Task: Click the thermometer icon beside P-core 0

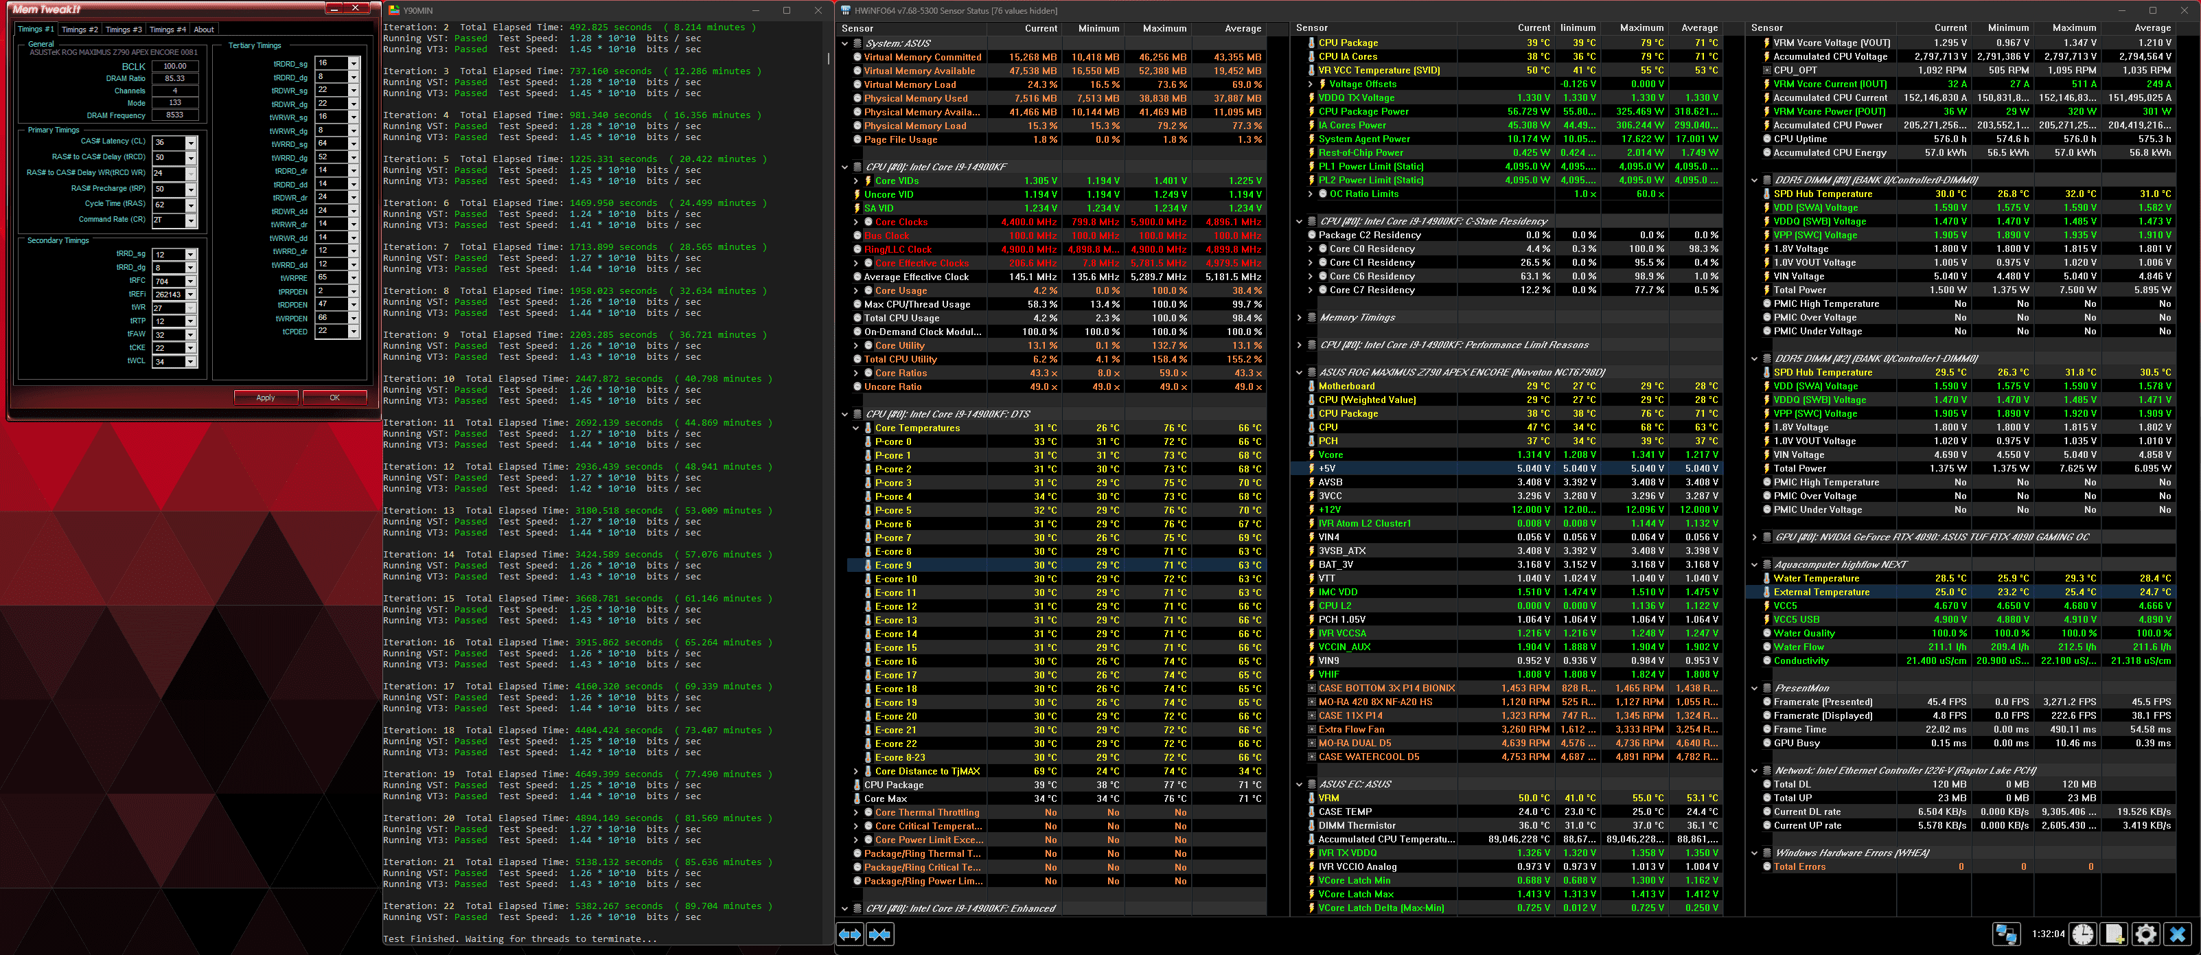Action: (868, 441)
